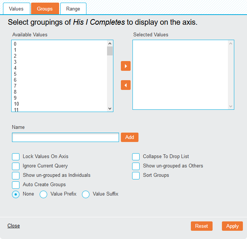Check Collapse To Drop List
Screen dimensions: 247x239
136,157
